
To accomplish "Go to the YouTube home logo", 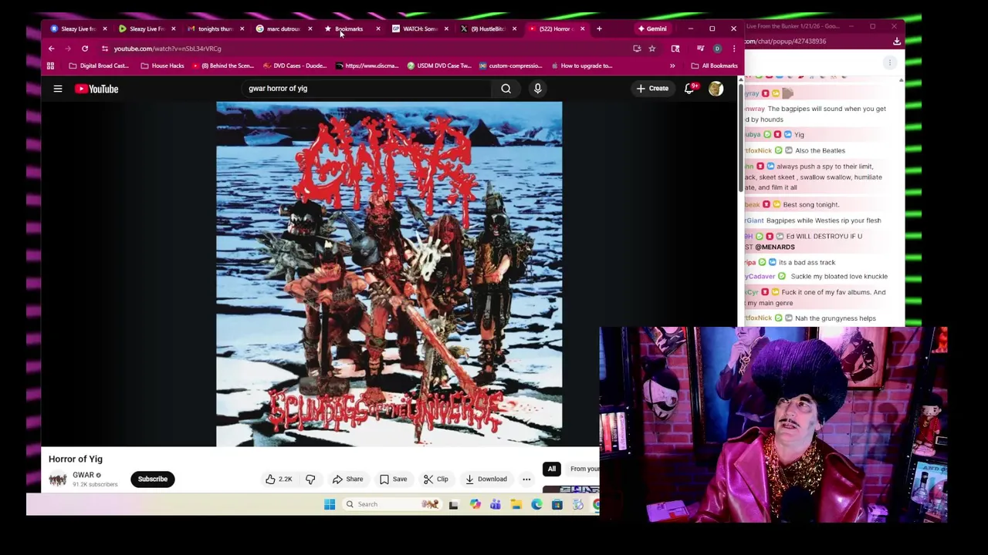I will tap(96, 89).
